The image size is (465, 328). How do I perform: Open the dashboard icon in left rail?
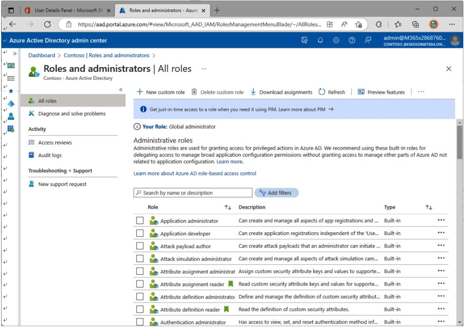point(11,65)
